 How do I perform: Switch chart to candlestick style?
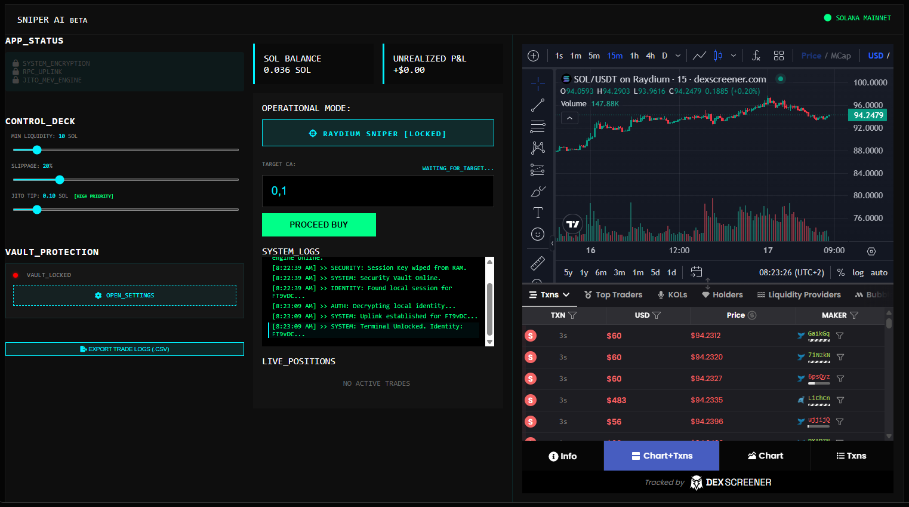click(717, 55)
